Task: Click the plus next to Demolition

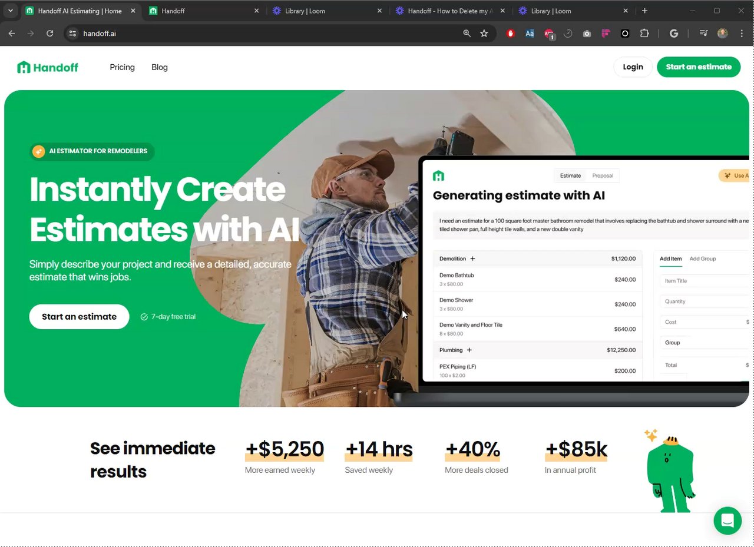Action: click(x=472, y=258)
